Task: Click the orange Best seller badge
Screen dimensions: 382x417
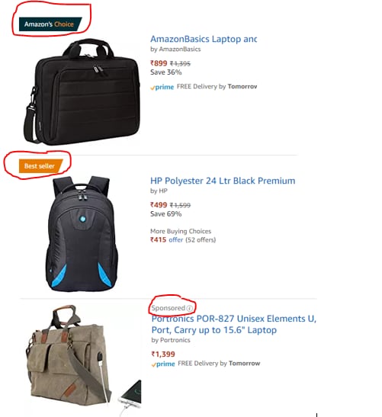Action: coord(40,166)
